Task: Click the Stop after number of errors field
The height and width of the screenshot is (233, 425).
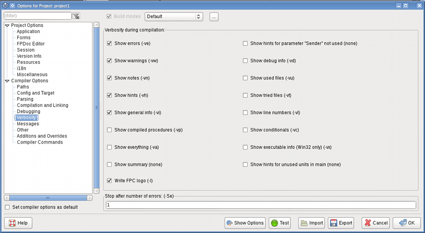Action: click(x=260, y=205)
